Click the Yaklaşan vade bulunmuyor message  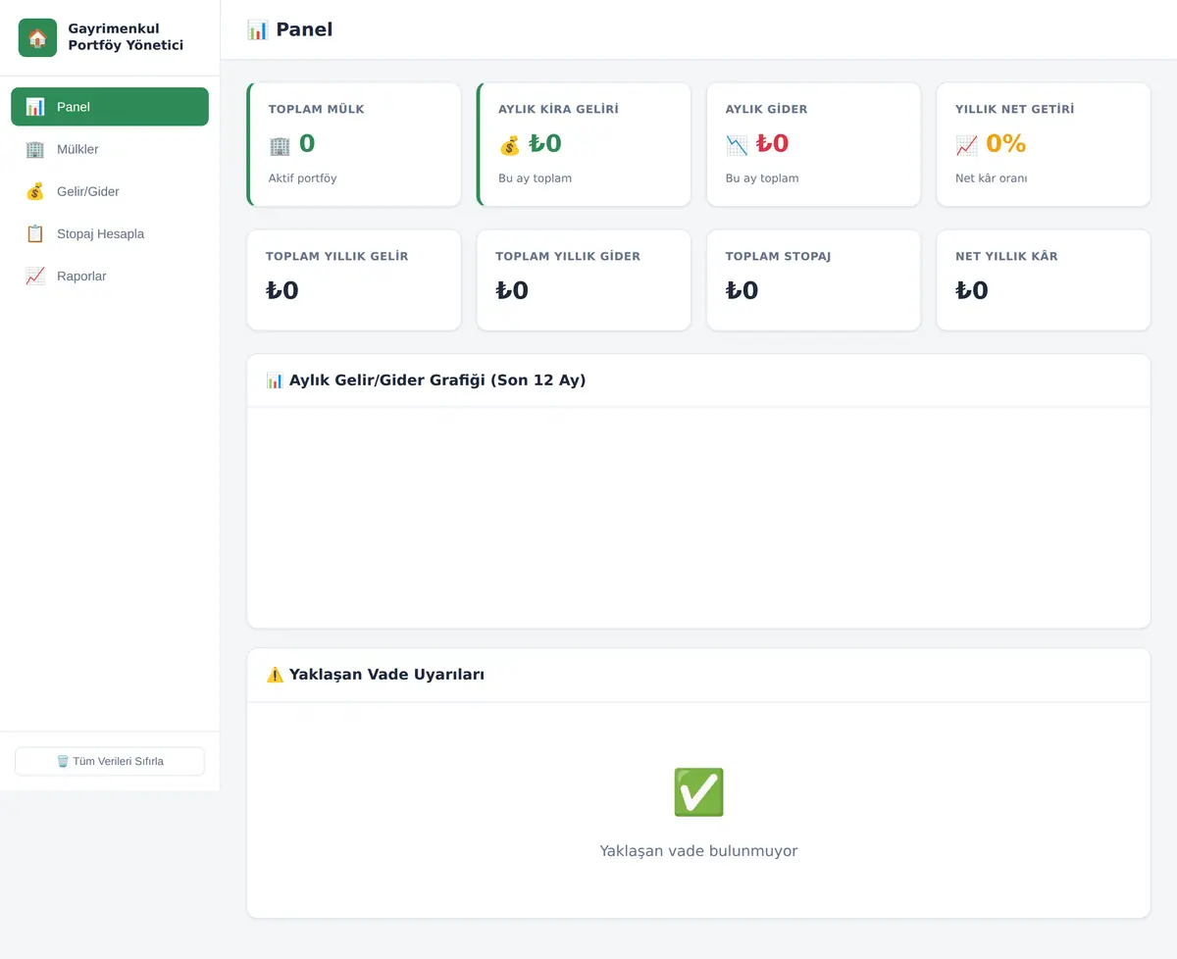pyautogui.click(x=698, y=851)
